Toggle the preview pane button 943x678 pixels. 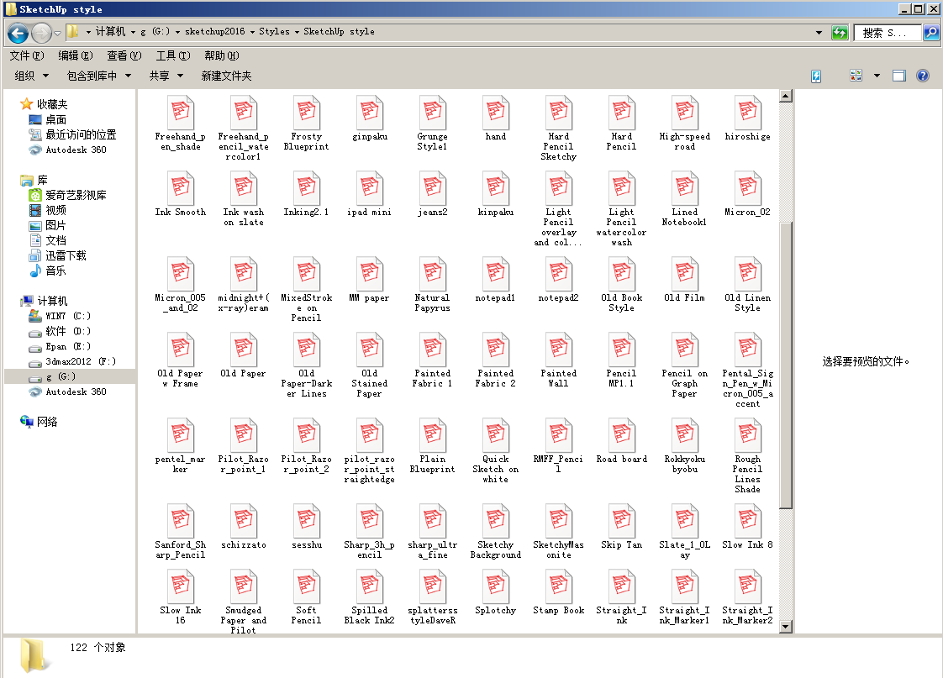(x=898, y=76)
